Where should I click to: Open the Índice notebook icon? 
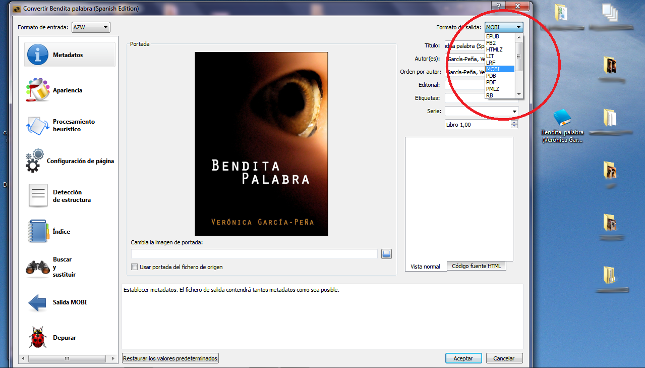[38, 232]
